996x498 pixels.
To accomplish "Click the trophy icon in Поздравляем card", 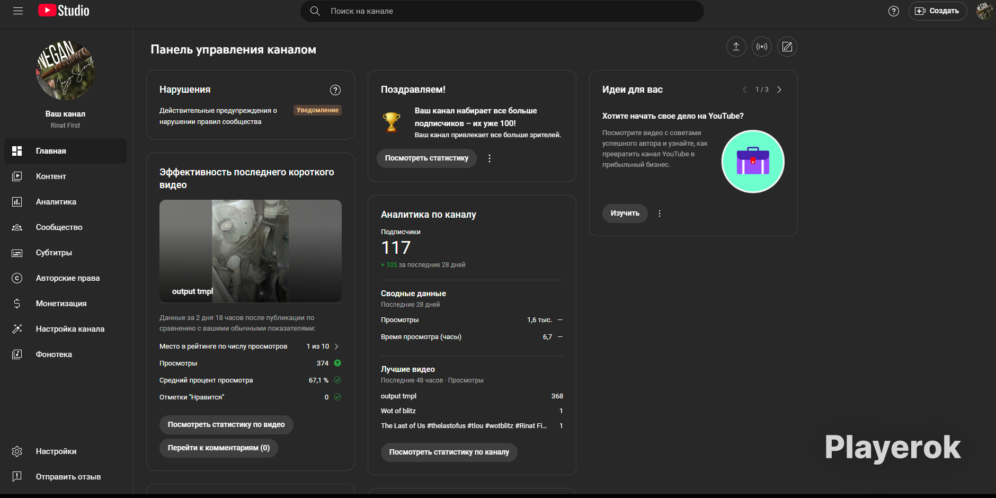I will point(392,122).
